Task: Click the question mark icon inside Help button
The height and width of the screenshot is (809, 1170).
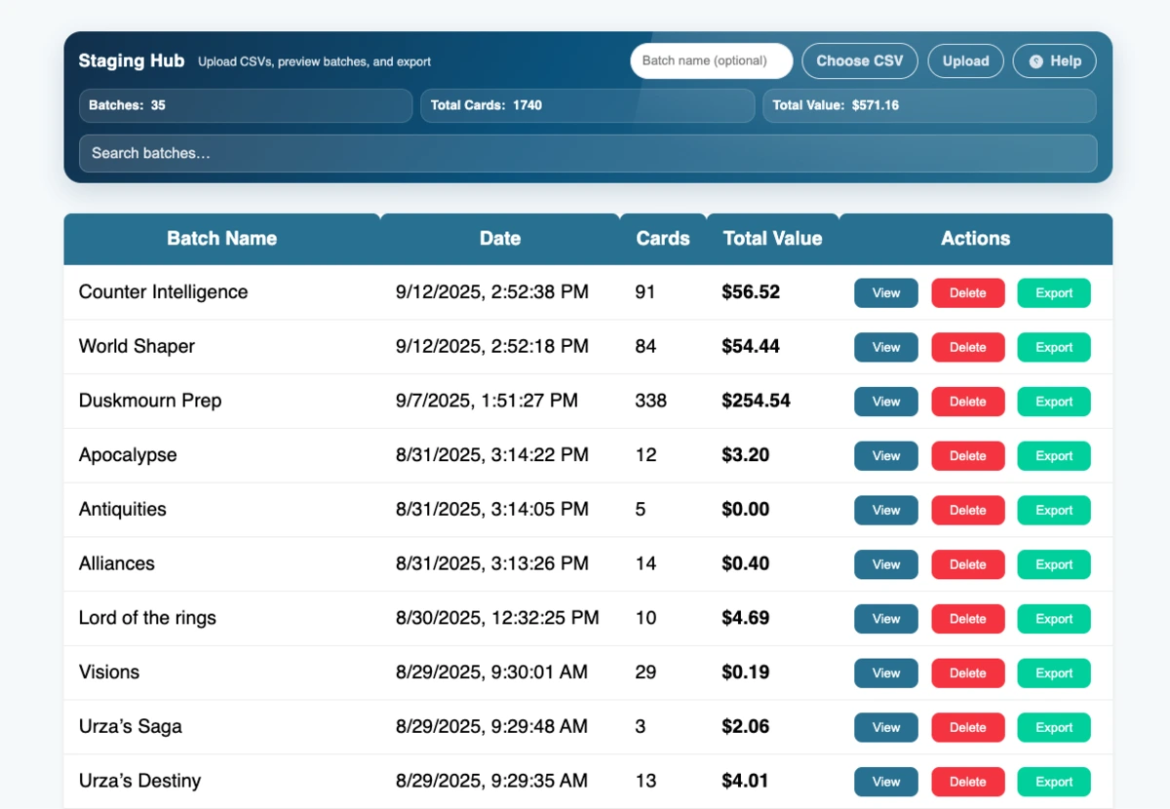Action: pyautogui.click(x=1036, y=60)
